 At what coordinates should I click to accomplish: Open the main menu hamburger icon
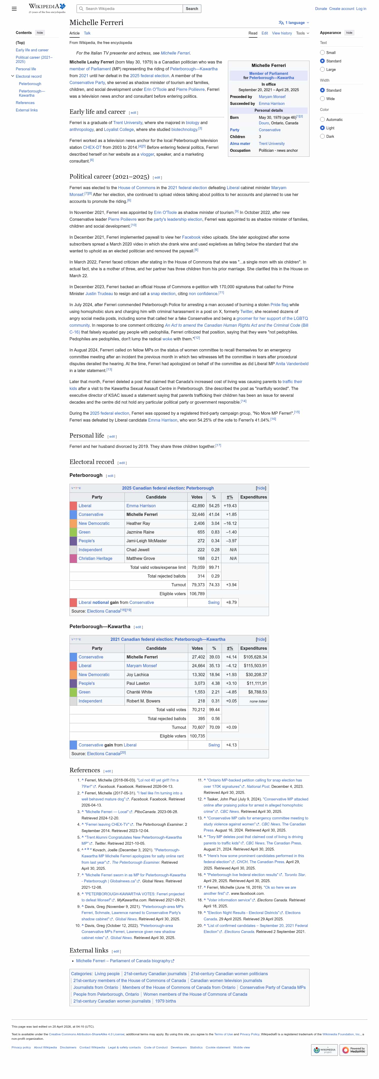click(x=14, y=8)
